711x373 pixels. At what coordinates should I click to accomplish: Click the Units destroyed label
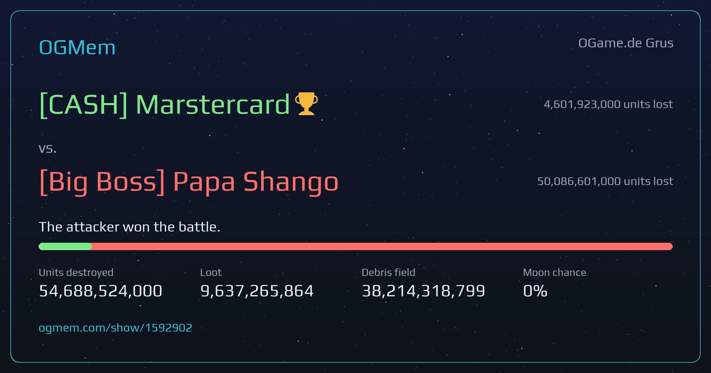click(x=76, y=272)
